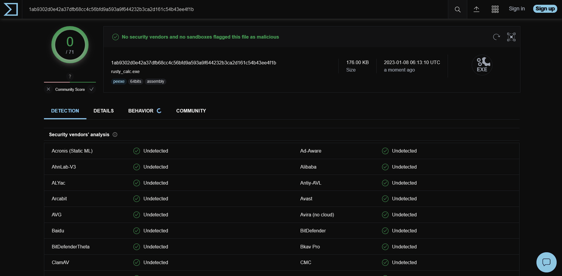Click the Bkav Pro vendor name
Screen dimensions: 562x276
coord(310,247)
